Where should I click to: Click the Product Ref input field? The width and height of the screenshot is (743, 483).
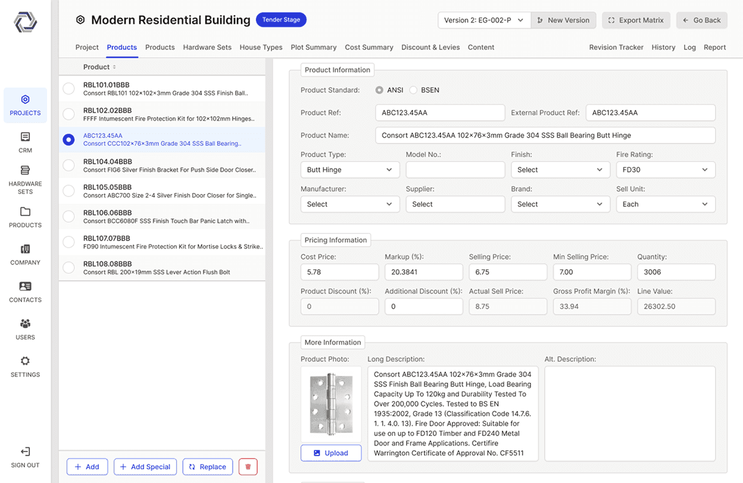pos(440,113)
